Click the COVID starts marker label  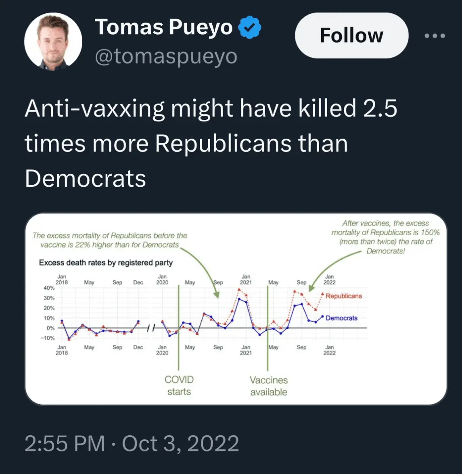179,385
